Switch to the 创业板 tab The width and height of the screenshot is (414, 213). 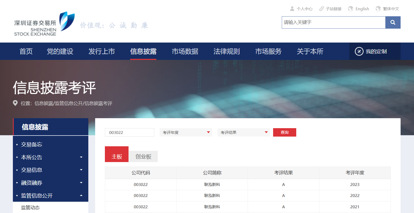pyautogui.click(x=143, y=157)
